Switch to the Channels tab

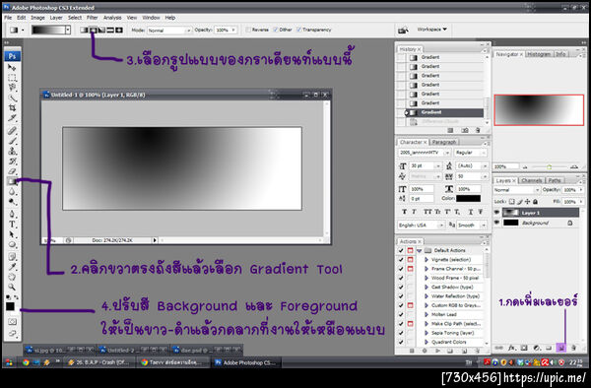pos(532,180)
